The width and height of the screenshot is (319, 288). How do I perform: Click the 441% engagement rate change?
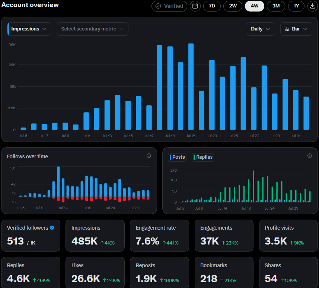pos(170,243)
